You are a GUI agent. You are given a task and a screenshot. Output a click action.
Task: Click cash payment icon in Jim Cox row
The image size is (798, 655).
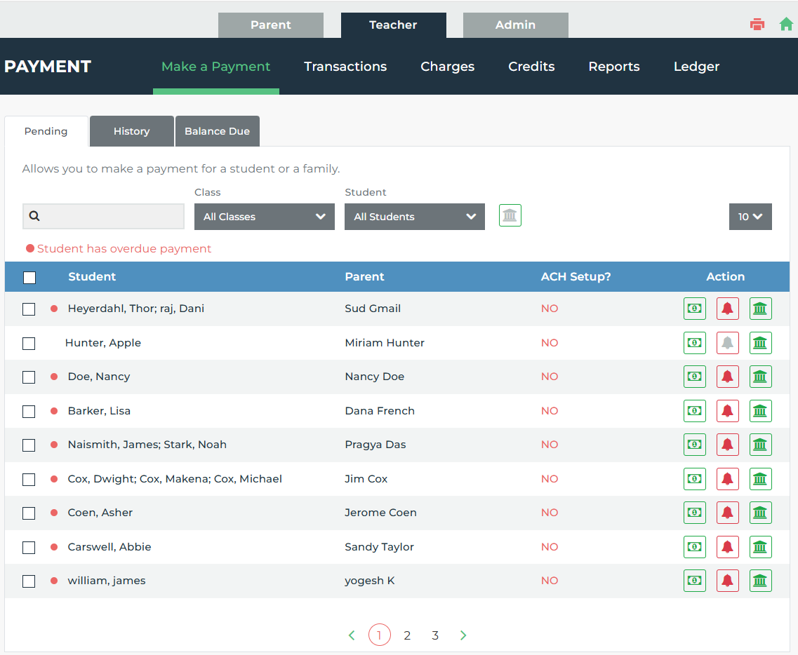click(x=695, y=479)
